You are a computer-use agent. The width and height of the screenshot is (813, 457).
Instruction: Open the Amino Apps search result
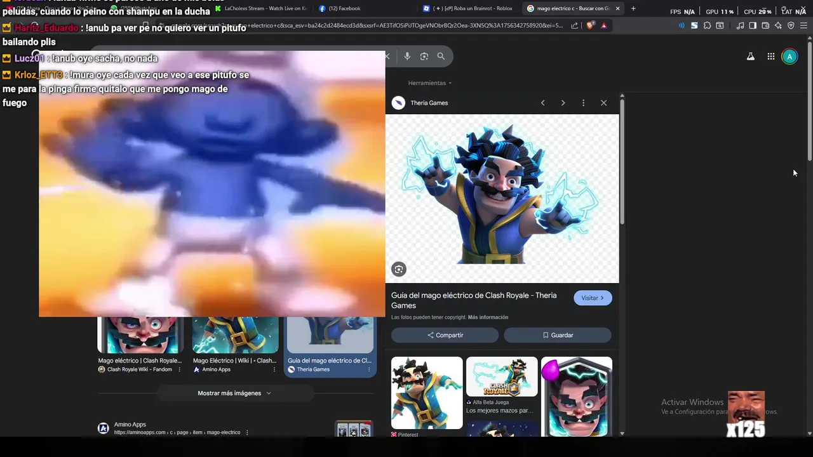130,425
